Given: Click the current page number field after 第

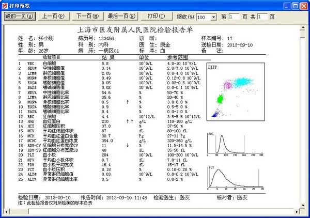Looking at the screenshot, I should pyautogui.click(x=233, y=17).
